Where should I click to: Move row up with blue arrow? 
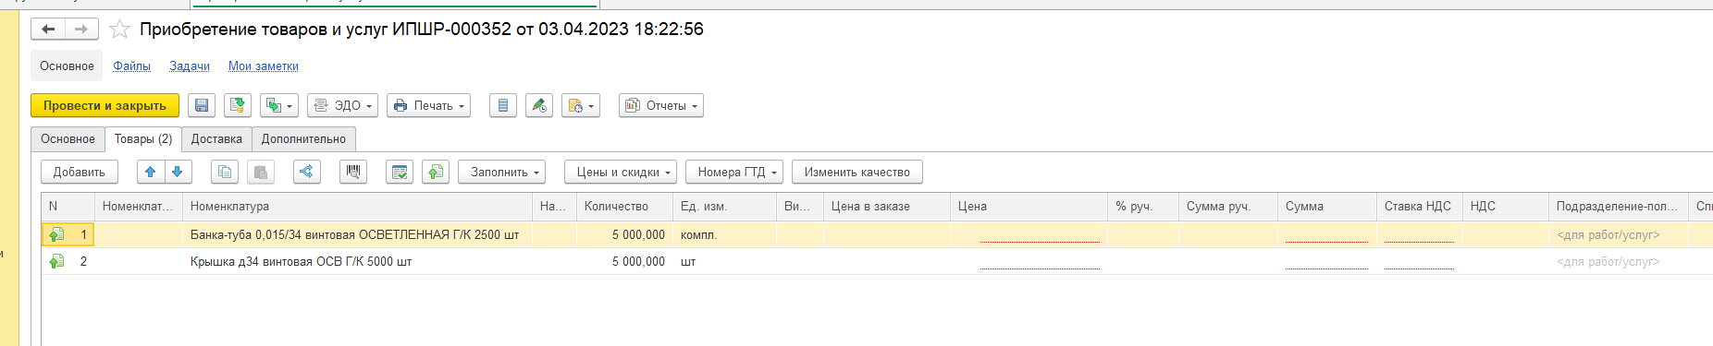click(x=151, y=172)
